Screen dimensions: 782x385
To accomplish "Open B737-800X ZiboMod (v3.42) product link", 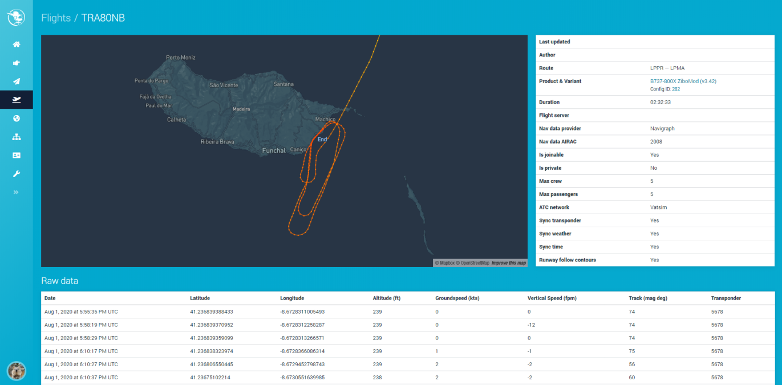I will click(x=683, y=81).
